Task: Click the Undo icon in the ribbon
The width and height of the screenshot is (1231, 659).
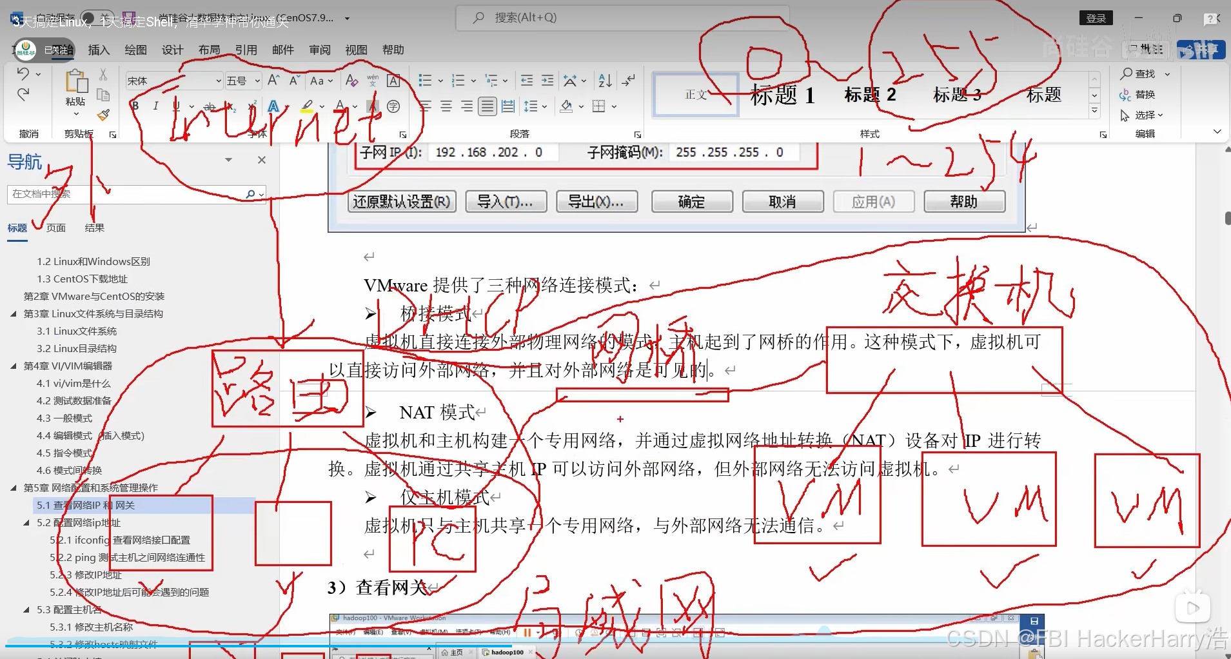Action: point(23,74)
